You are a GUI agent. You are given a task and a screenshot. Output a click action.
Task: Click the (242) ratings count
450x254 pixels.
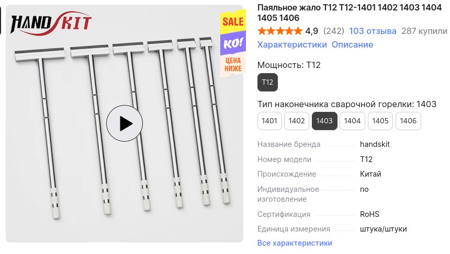[x=333, y=31]
